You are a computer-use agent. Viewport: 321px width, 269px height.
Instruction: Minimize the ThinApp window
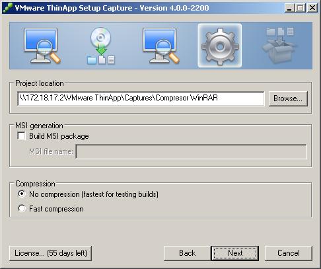(x=289, y=8)
